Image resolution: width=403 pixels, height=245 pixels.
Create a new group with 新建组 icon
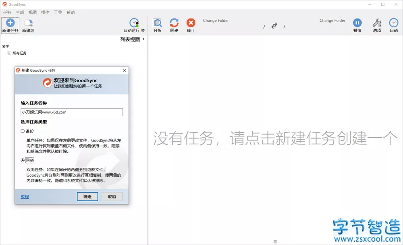click(28, 23)
